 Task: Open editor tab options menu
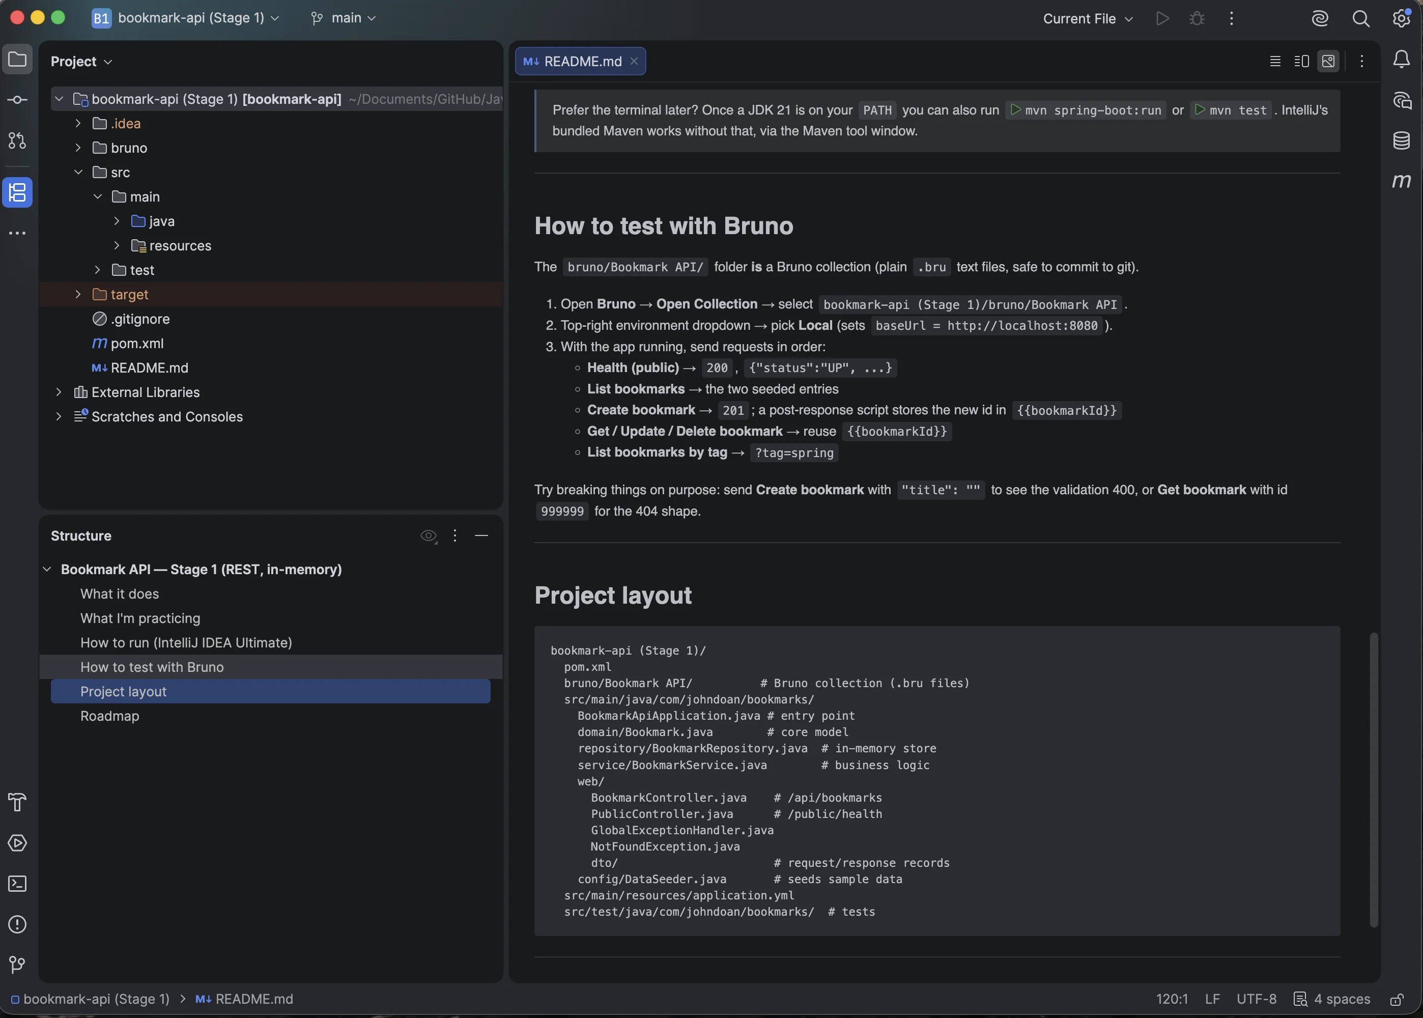tap(1361, 61)
